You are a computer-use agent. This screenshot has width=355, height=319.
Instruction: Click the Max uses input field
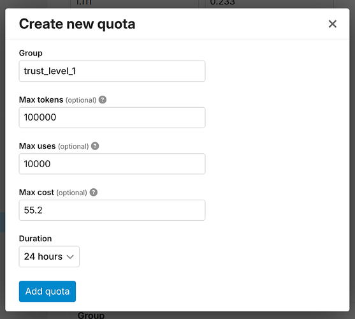pyautogui.click(x=112, y=164)
